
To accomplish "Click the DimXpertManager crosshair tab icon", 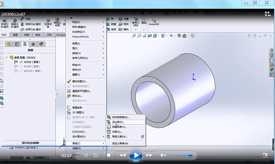I will [33, 44].
